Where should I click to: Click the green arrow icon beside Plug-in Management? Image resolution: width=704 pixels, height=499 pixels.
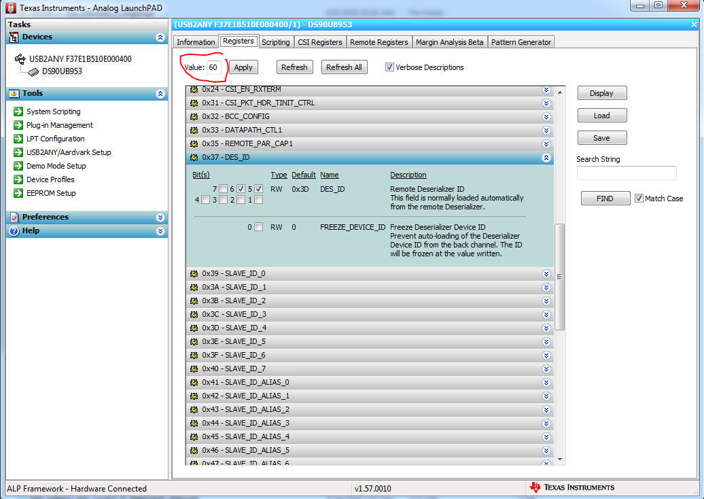(x=18, y=125)
